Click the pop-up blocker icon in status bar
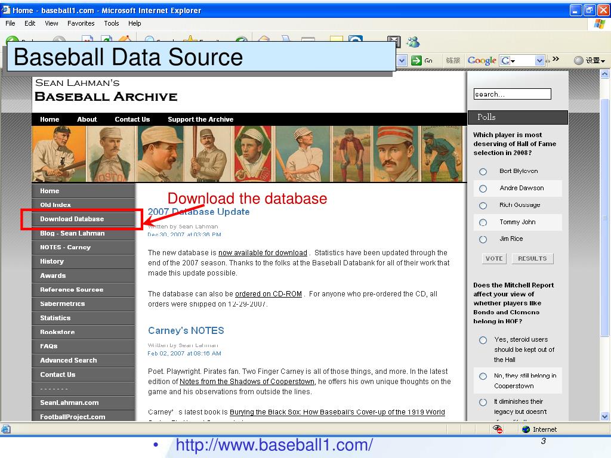 click(498, 429)
